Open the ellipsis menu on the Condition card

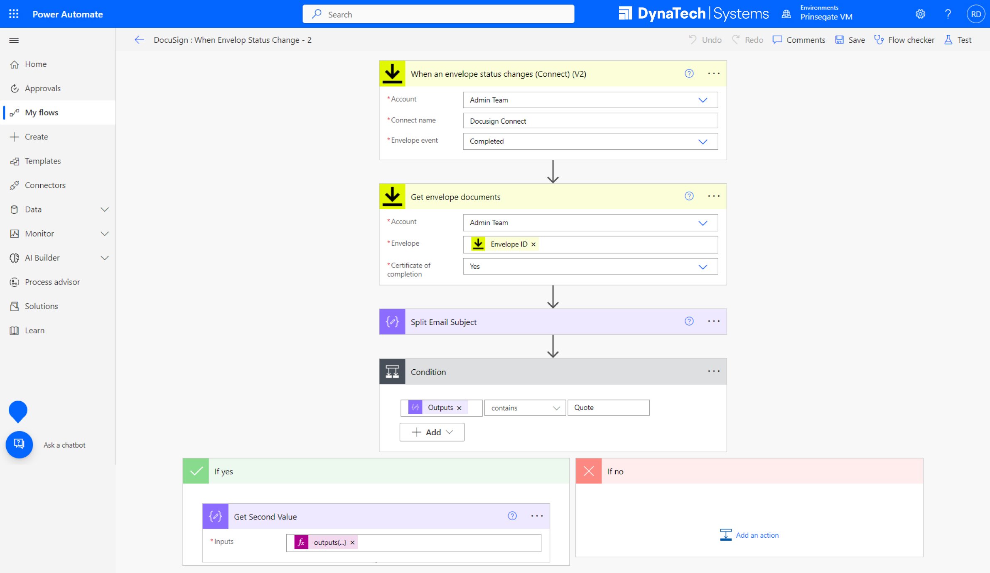(713, 371)
